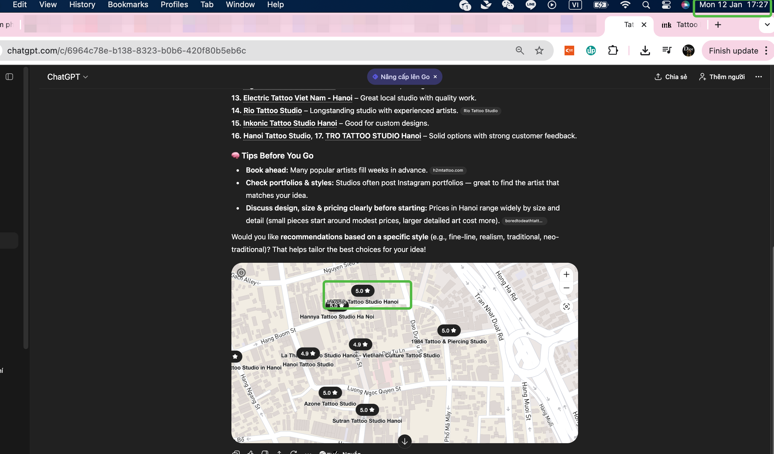774x454 pixels.
Task: Open the Chrome downloads icon
Action: (645, 51)
